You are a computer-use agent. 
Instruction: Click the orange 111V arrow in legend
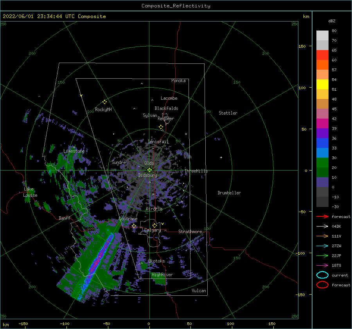(x=322, y=236)
